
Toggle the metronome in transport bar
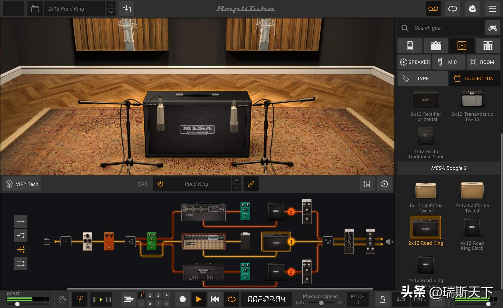tap(383, 299)
